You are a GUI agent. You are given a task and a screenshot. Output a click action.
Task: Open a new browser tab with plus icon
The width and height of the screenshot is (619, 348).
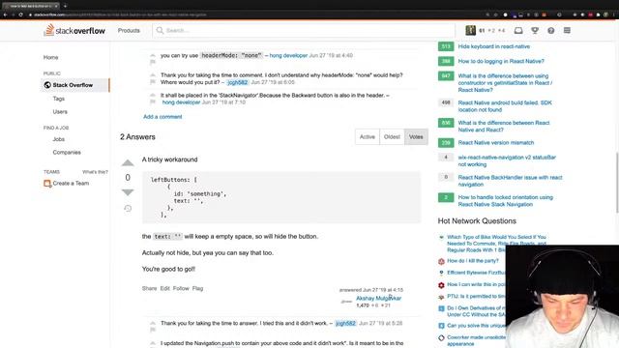[x=65, y=6]
